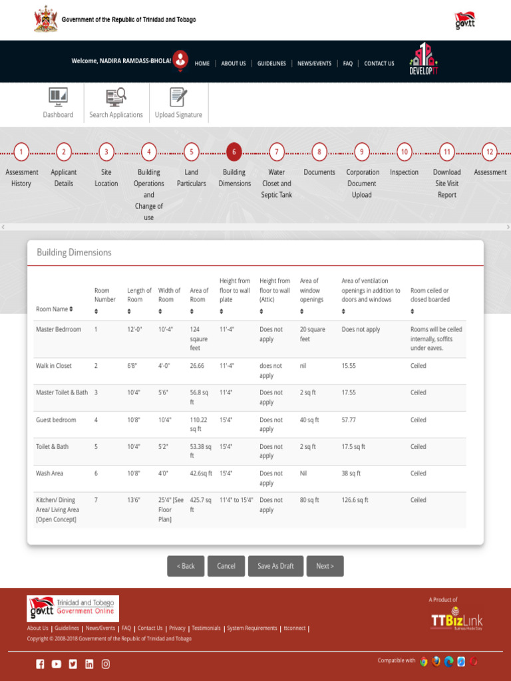Open the System Requirements footer link
This screenshot has width=511, height=681.
252,628
